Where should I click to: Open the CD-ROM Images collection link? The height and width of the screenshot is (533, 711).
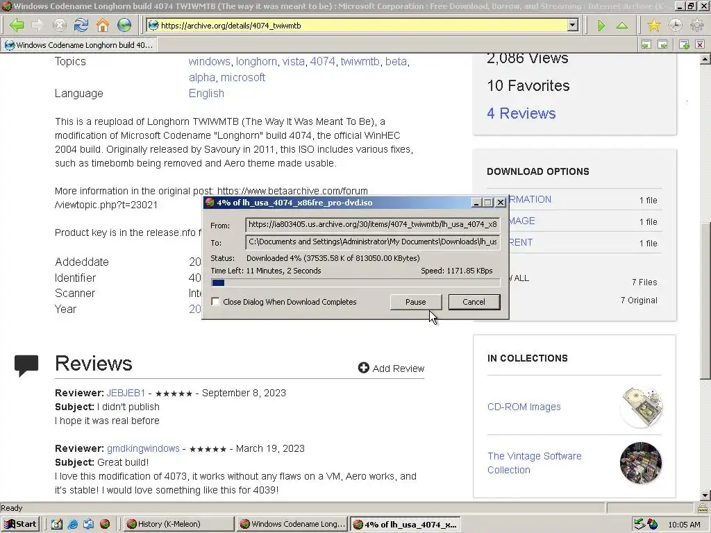tap(524, 407)
